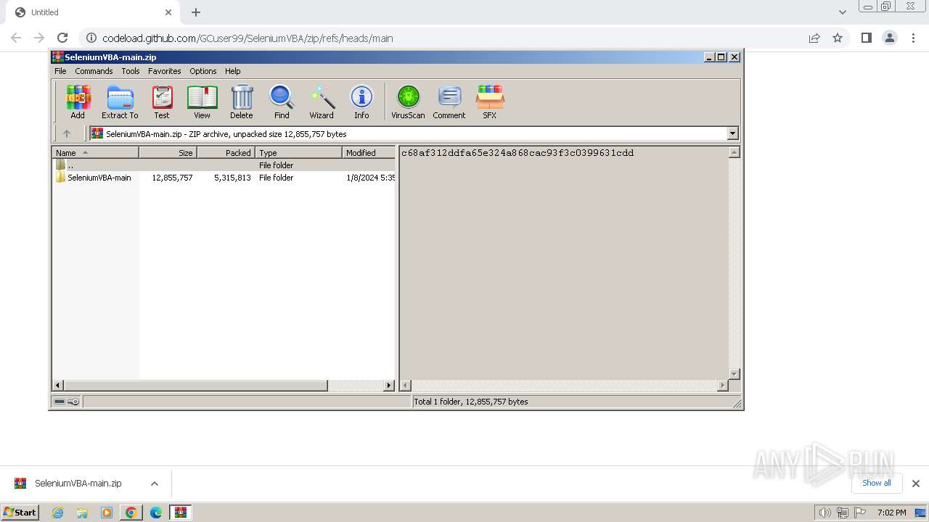Open the View file tool
The height and width of the screenshot is (522, 929).
[x=202, y=101]
